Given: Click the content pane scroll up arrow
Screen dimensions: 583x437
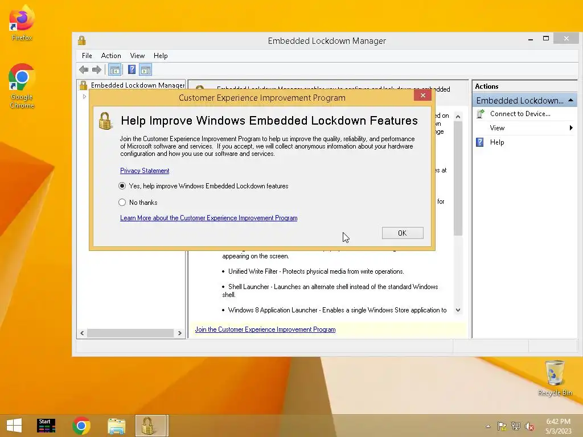Looking at the screenshot, I should 458,117.
